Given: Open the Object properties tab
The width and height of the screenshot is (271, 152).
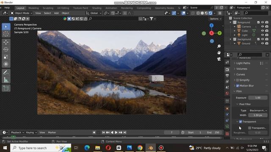Looking at the screenshot, I should click(x=227, y=109).
